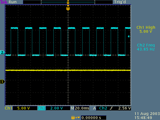
Task: Click the 11 Aug 2003 date
Action: click(147, 114)
